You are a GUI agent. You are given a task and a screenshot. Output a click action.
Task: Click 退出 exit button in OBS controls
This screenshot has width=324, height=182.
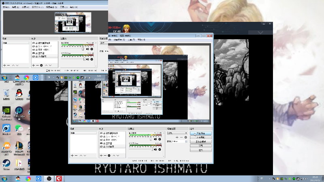pos(200,150)
